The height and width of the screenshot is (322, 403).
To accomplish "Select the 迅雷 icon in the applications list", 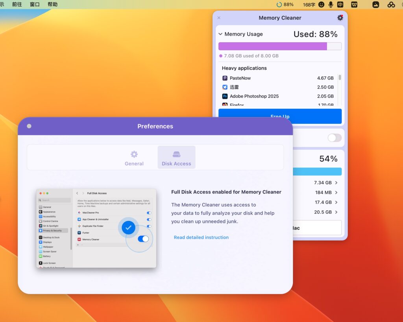I will 225,87.
